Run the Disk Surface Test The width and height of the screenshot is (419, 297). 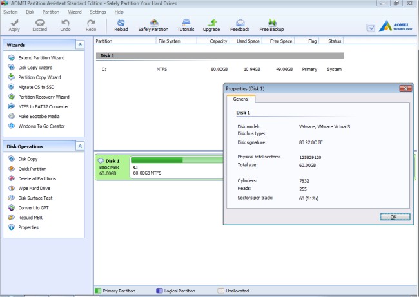click(x=35, y=198)
